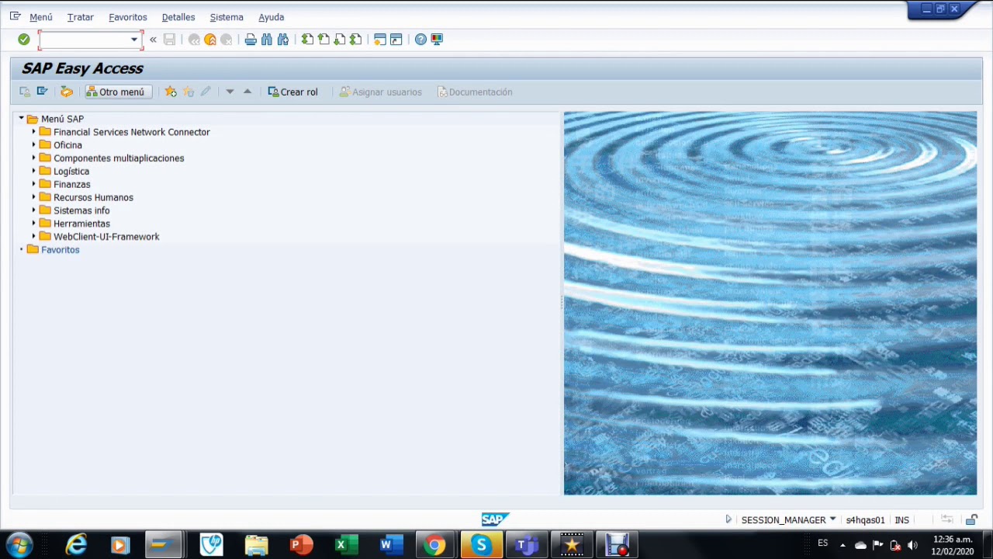Screen dimensions: 993x559
Task: Click the status bar expand triangle
Action: pyautogui.click(x=728, y=519)
